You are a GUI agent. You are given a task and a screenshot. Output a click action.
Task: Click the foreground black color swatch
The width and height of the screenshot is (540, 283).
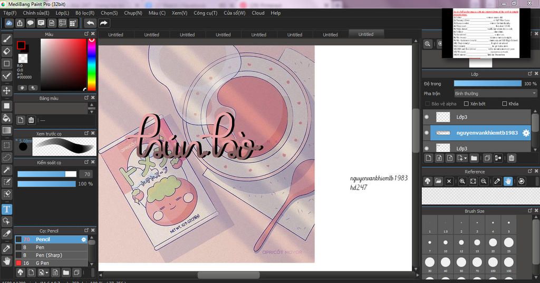(x=21, y=45)
